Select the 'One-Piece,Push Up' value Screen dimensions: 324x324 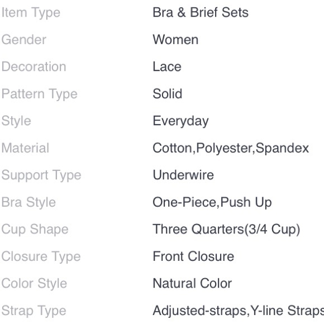point(212,202)
